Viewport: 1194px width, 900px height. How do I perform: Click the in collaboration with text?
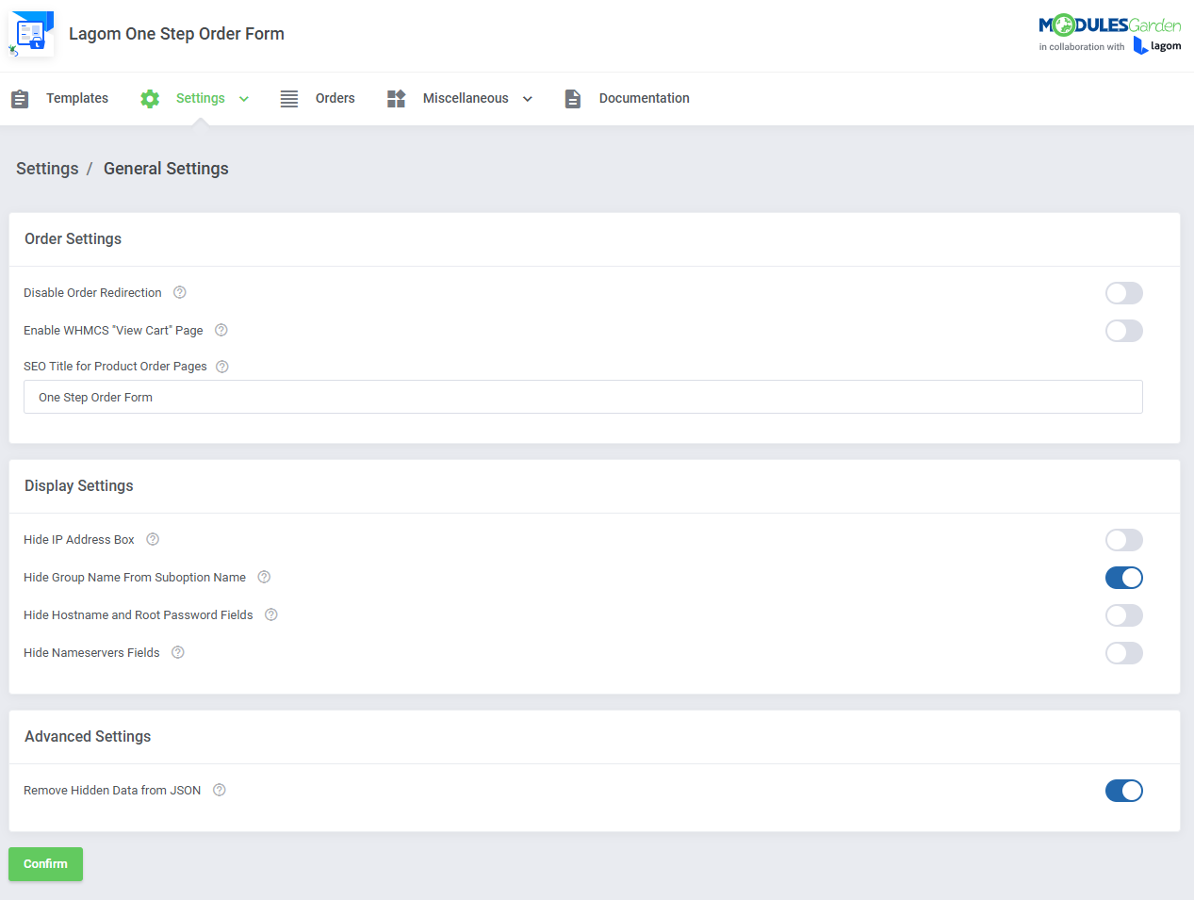[1082, 47]
